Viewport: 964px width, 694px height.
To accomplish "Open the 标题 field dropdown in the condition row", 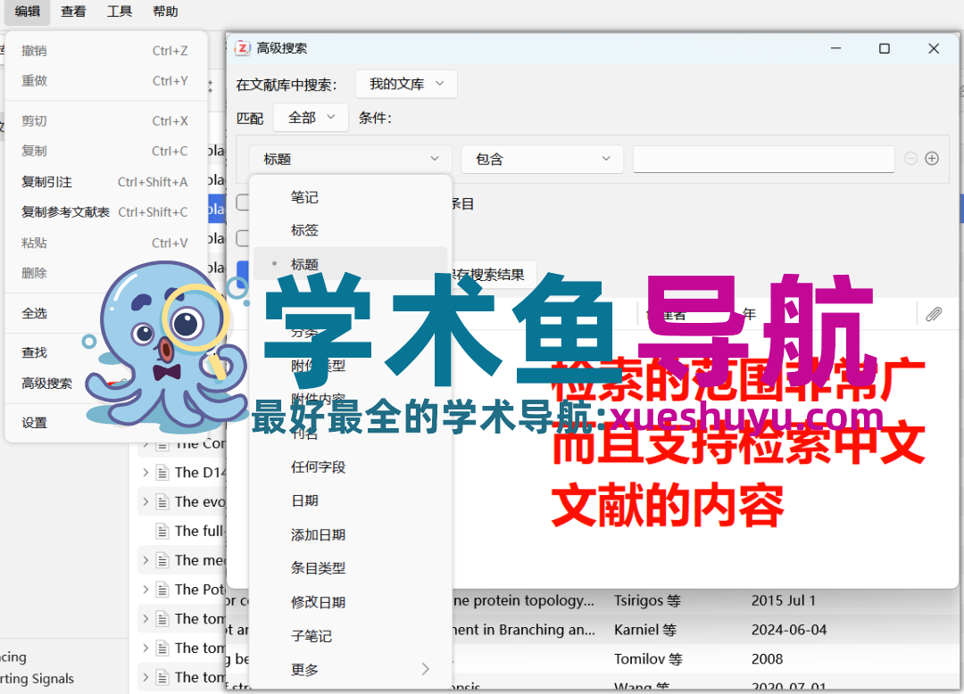I will click(351, 159).
